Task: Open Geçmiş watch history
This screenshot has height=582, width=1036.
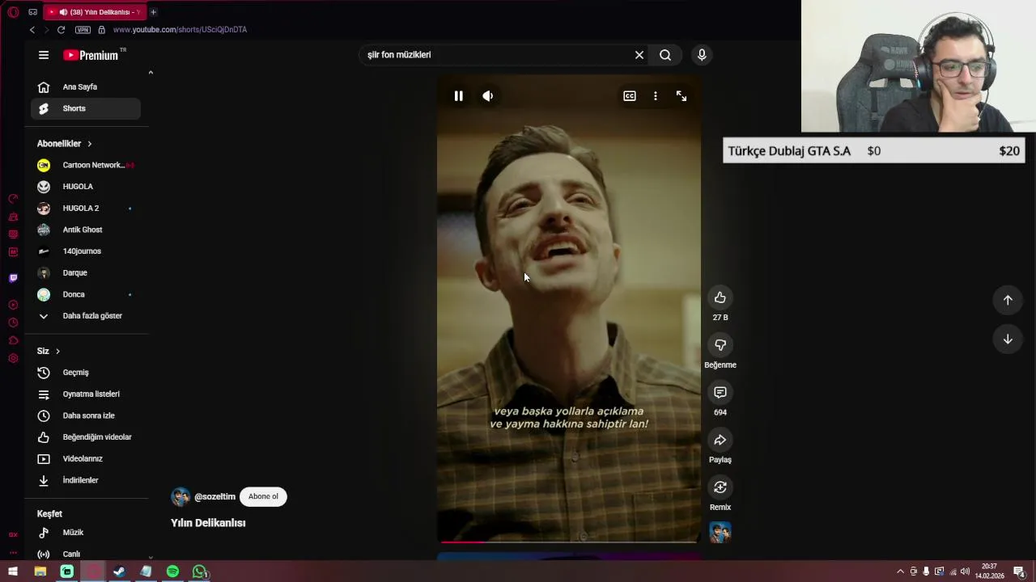Action: (x=85, y=373)
